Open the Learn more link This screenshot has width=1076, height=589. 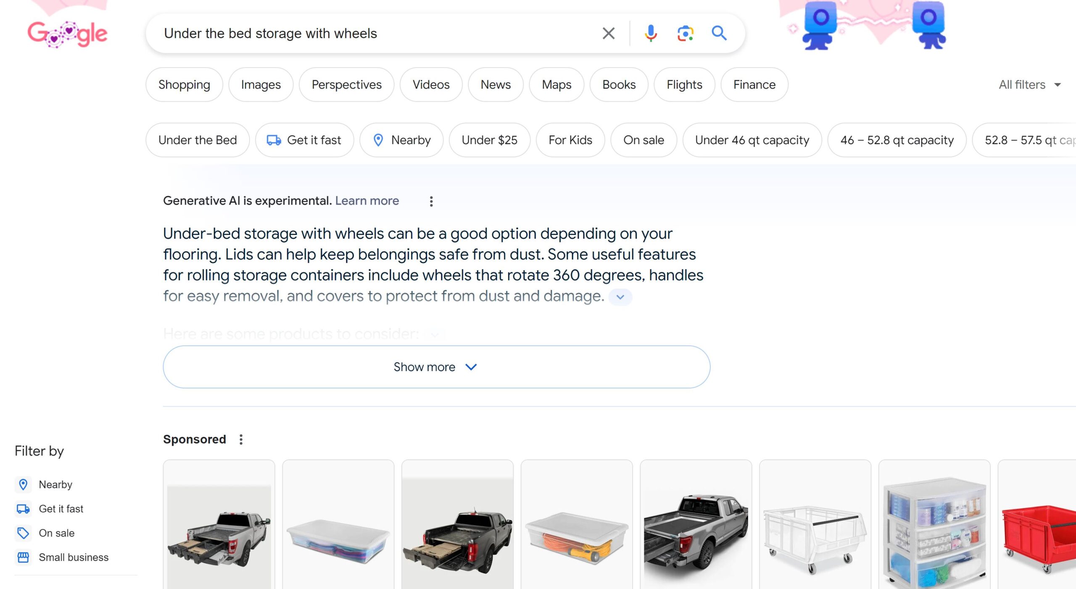[367, 201]
